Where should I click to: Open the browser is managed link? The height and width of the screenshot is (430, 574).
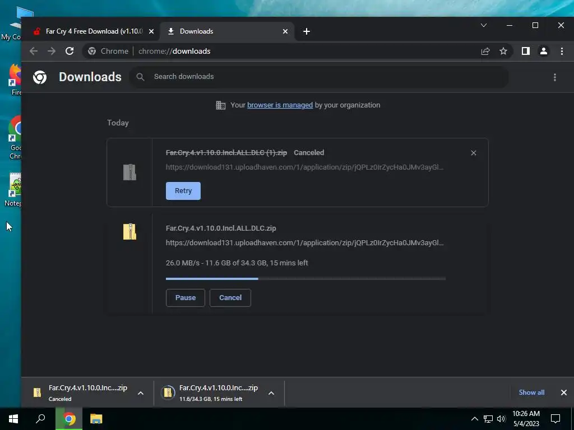coord(280,105)
